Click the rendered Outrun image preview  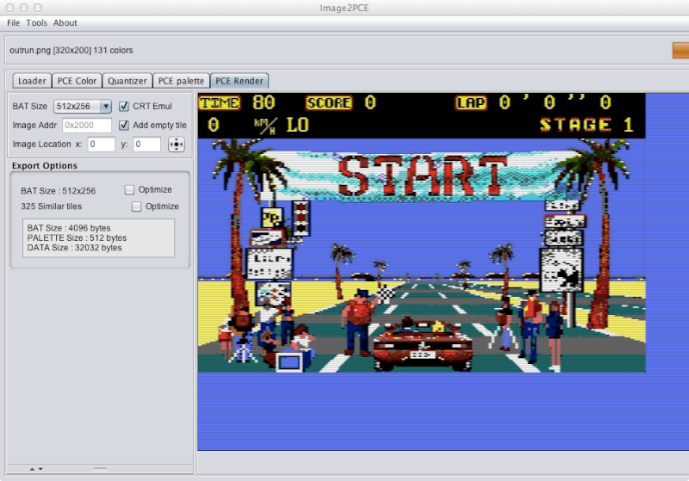(421, 232)
